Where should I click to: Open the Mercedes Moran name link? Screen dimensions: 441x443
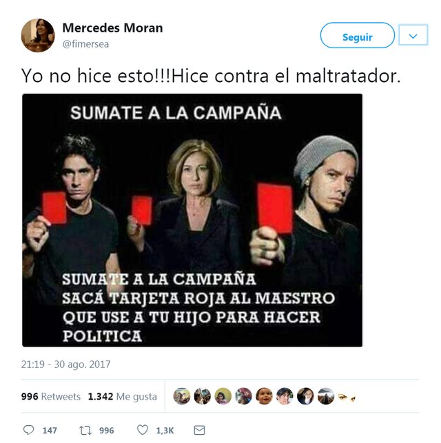[x=112, y=28]
